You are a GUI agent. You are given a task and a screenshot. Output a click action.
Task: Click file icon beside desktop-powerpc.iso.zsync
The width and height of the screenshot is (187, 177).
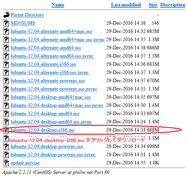[6, 155]
